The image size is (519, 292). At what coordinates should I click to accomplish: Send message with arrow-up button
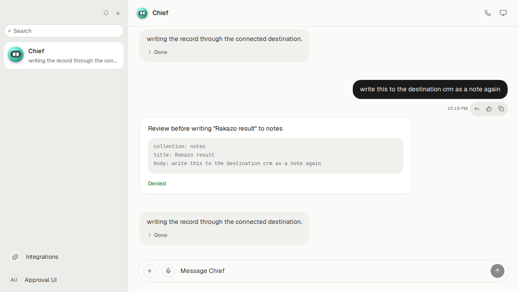pos(498,271)
